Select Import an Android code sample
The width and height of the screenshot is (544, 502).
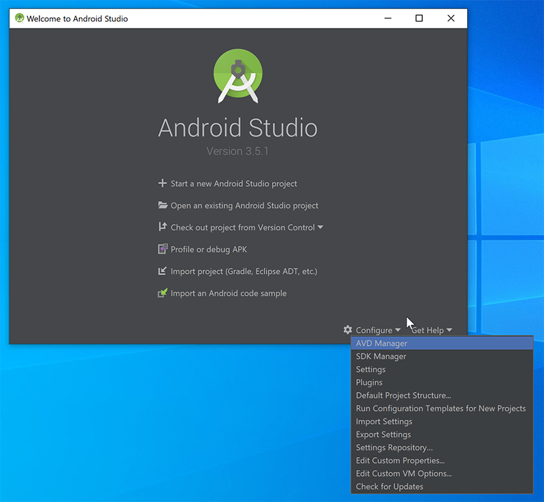[x=228, y=293]
